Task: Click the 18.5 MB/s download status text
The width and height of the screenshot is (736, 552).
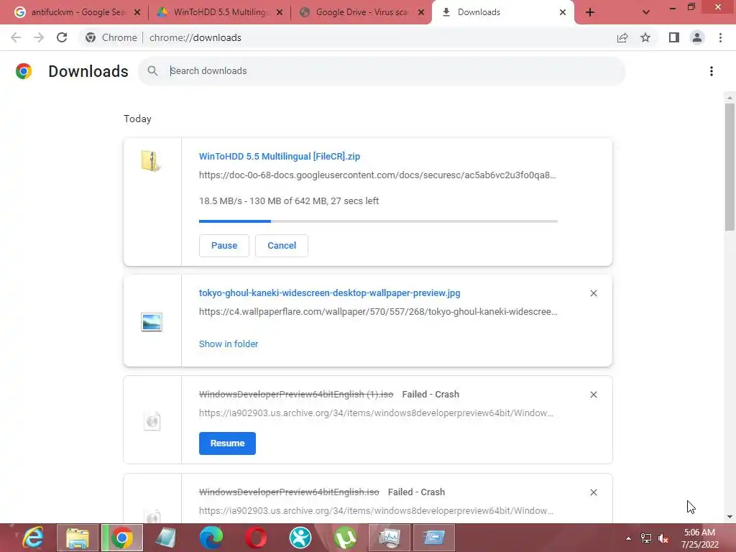Action: click(289, 201)
